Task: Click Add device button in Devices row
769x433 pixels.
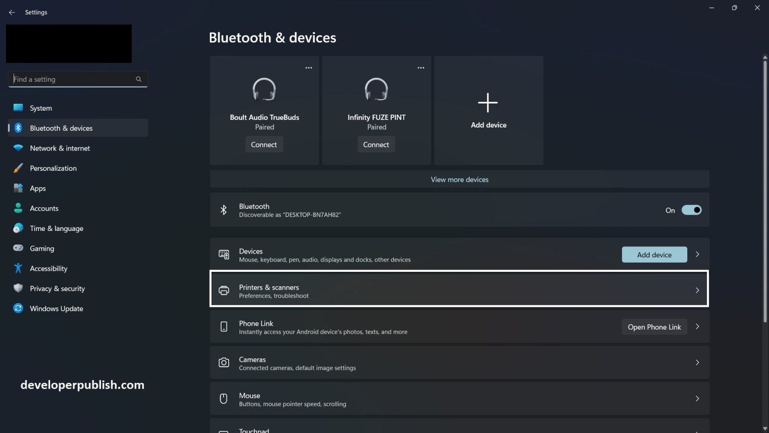Action: point(654,255)
